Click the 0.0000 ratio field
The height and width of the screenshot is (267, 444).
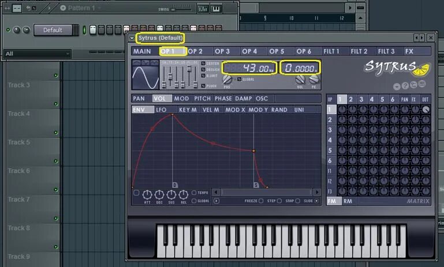(x=300, y=68)
